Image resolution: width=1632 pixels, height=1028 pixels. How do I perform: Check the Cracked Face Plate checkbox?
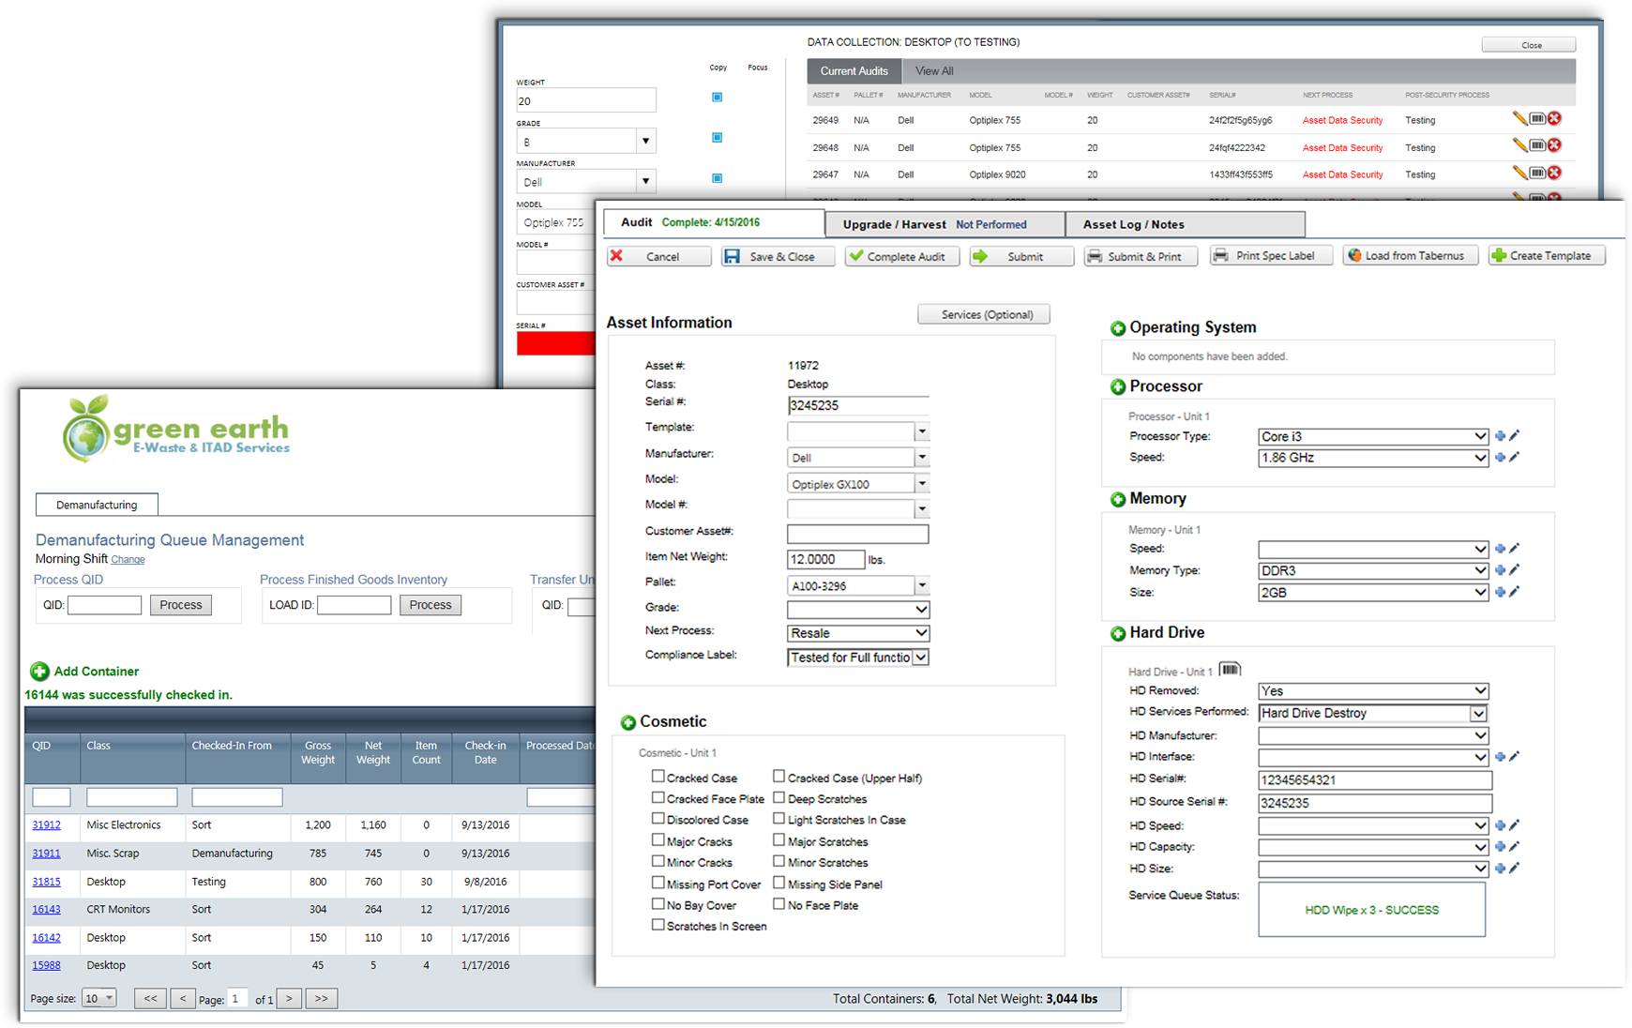(x=658, y=797)
